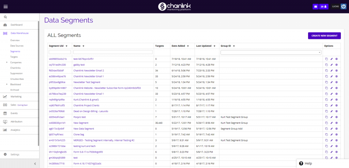
Task: Select Targets in the sidebar
Action: tap(14, 57)
